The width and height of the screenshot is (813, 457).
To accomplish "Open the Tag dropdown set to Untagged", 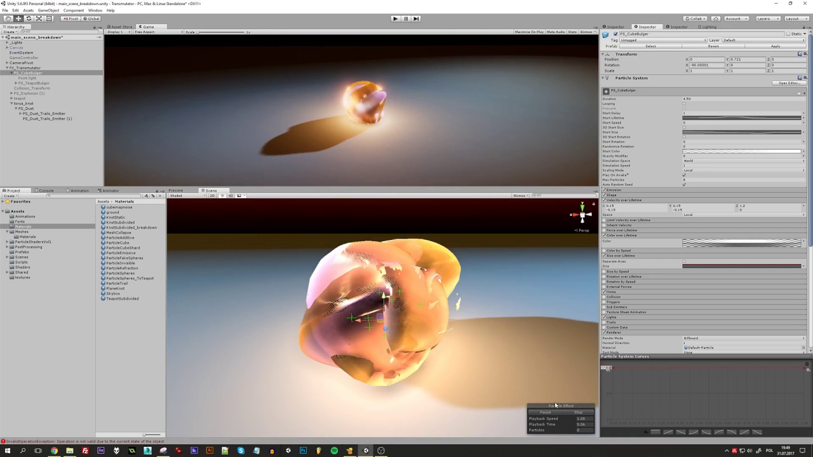I will [662, 40].
